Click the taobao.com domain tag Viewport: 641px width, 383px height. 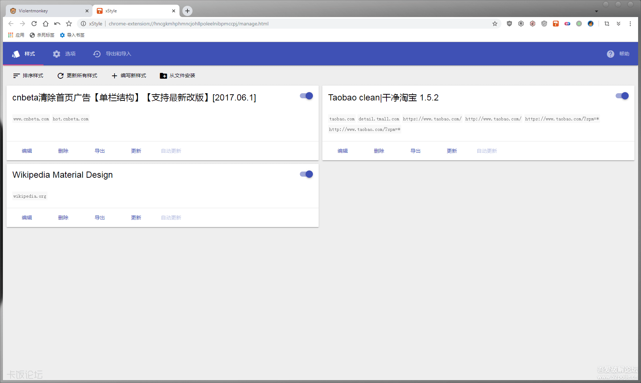click(342, 119)
